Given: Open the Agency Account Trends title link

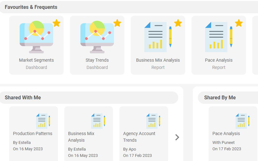Looking at the screenshot, I should 139,137.
